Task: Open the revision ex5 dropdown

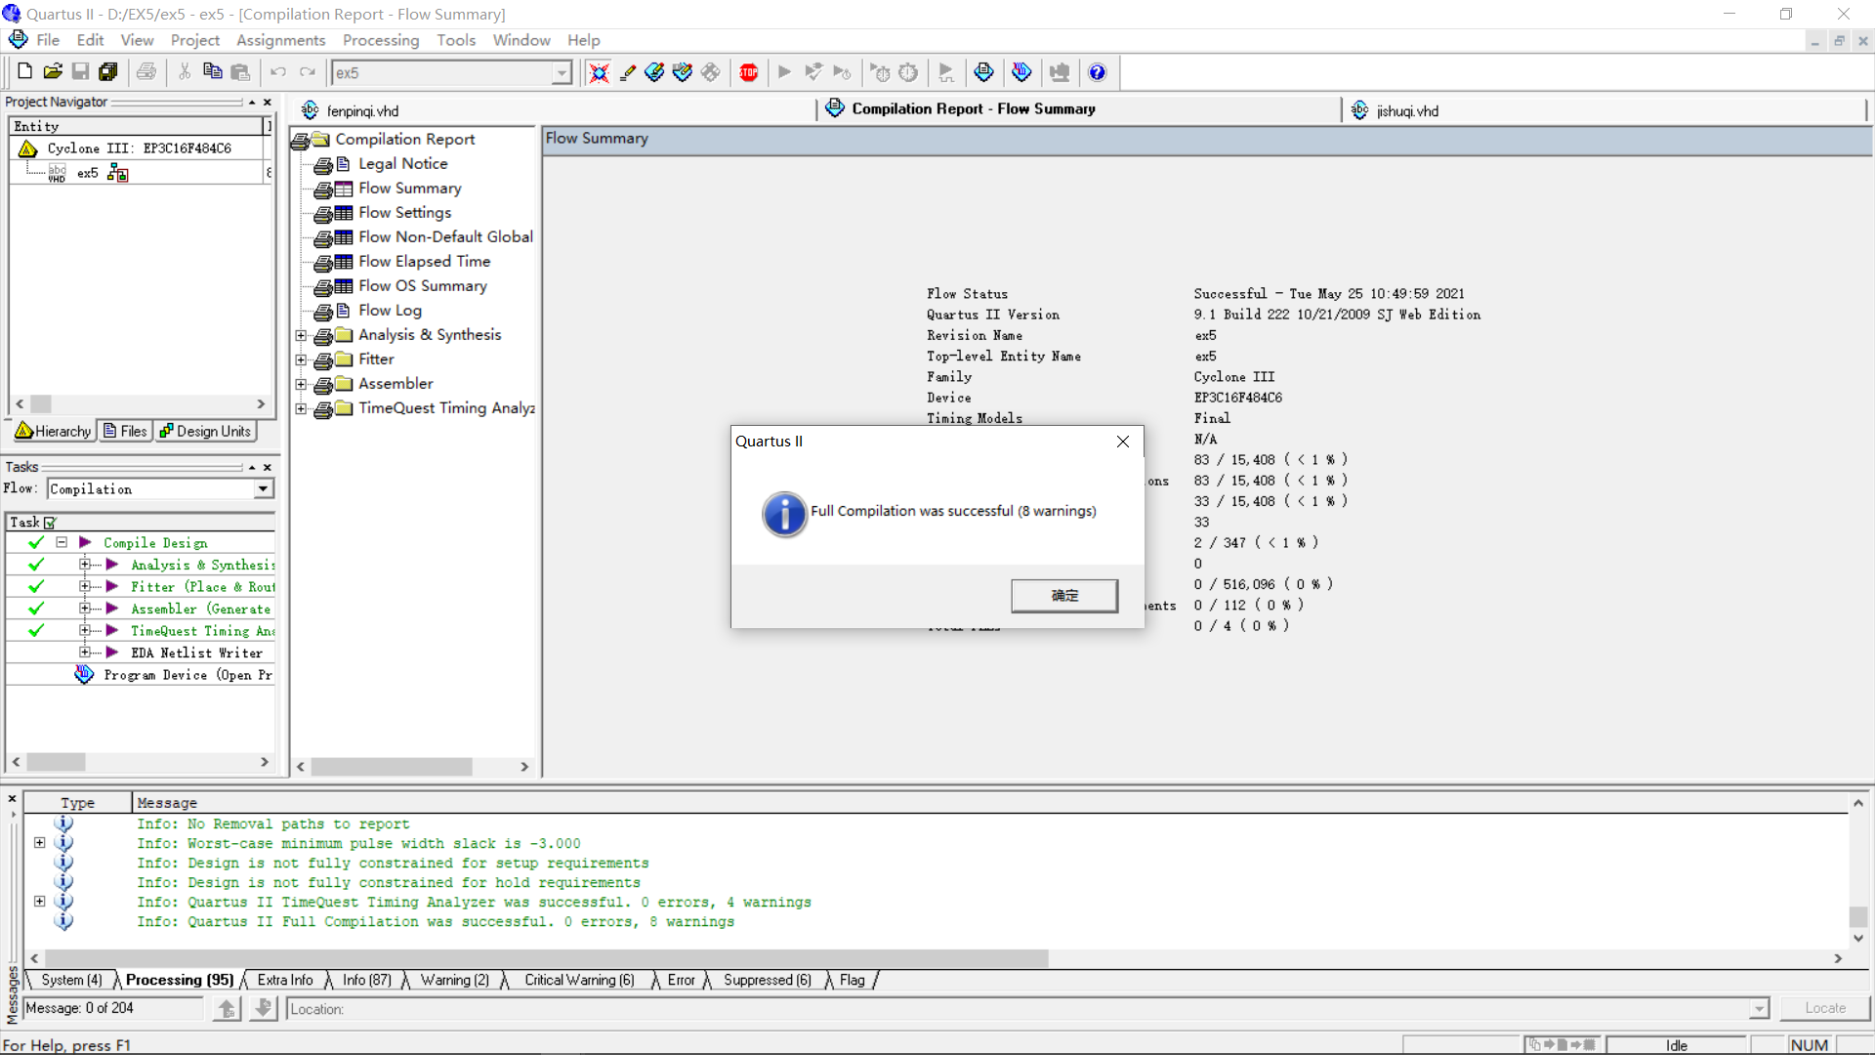Action: (x=562, y=73)
